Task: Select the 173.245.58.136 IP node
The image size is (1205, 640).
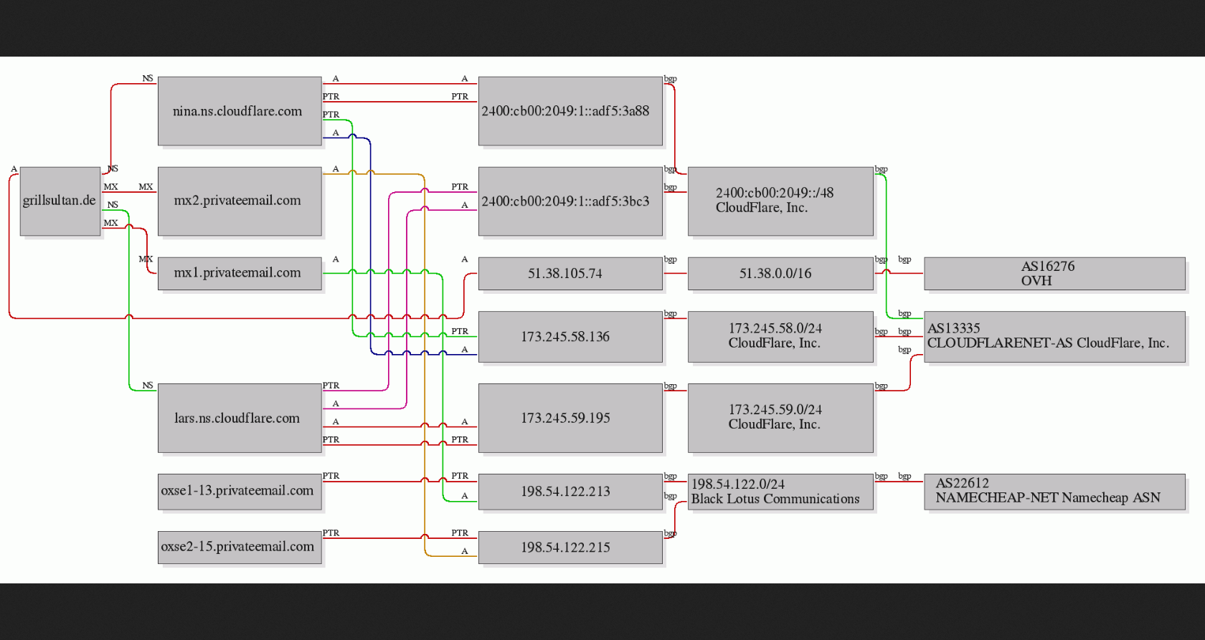Action: 570,337
